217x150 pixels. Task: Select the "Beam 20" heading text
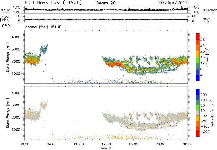106,3
